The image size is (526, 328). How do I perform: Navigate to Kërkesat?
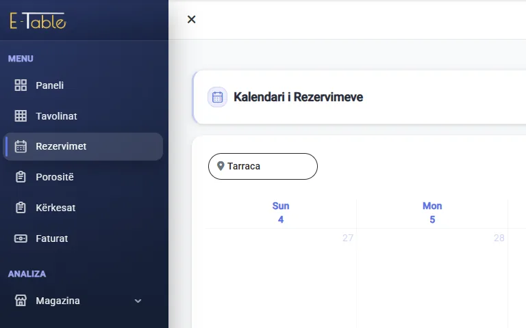point(83,208)
